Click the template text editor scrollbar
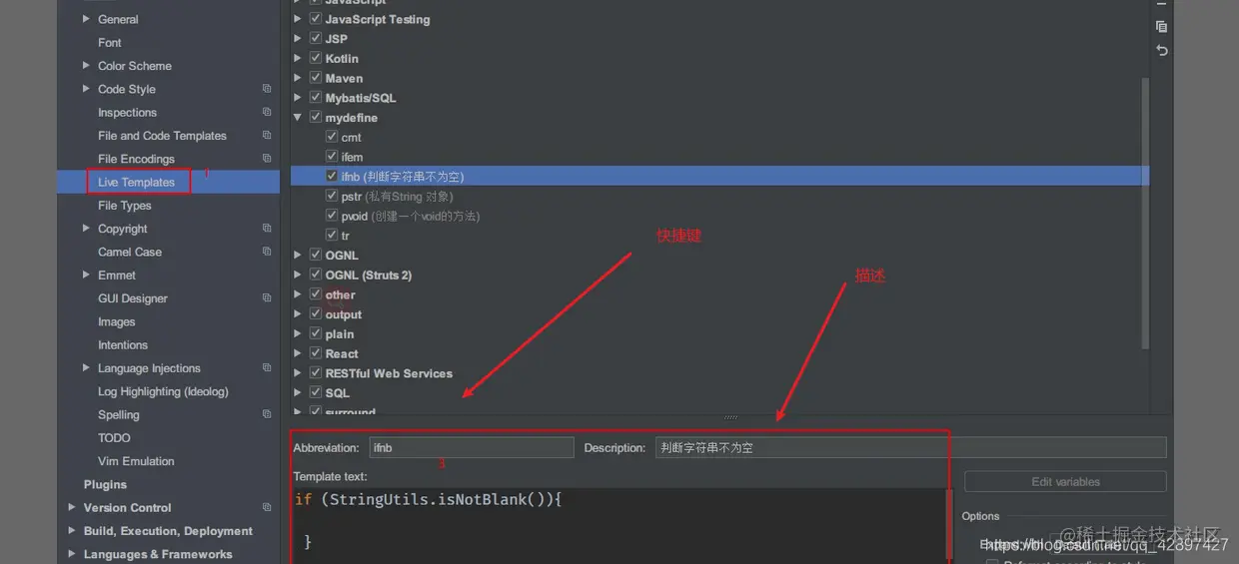This screenshot has height=564, width=1239. [x=949, y=526]
